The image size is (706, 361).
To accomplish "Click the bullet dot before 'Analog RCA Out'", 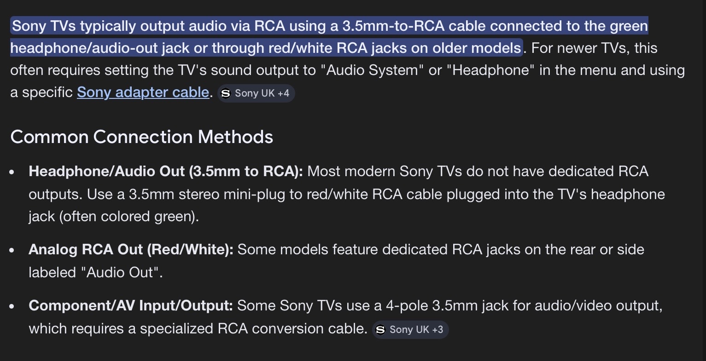I will [12, 251].
